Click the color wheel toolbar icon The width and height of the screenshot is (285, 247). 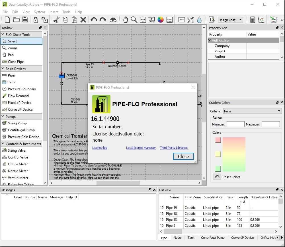(160, 20)
